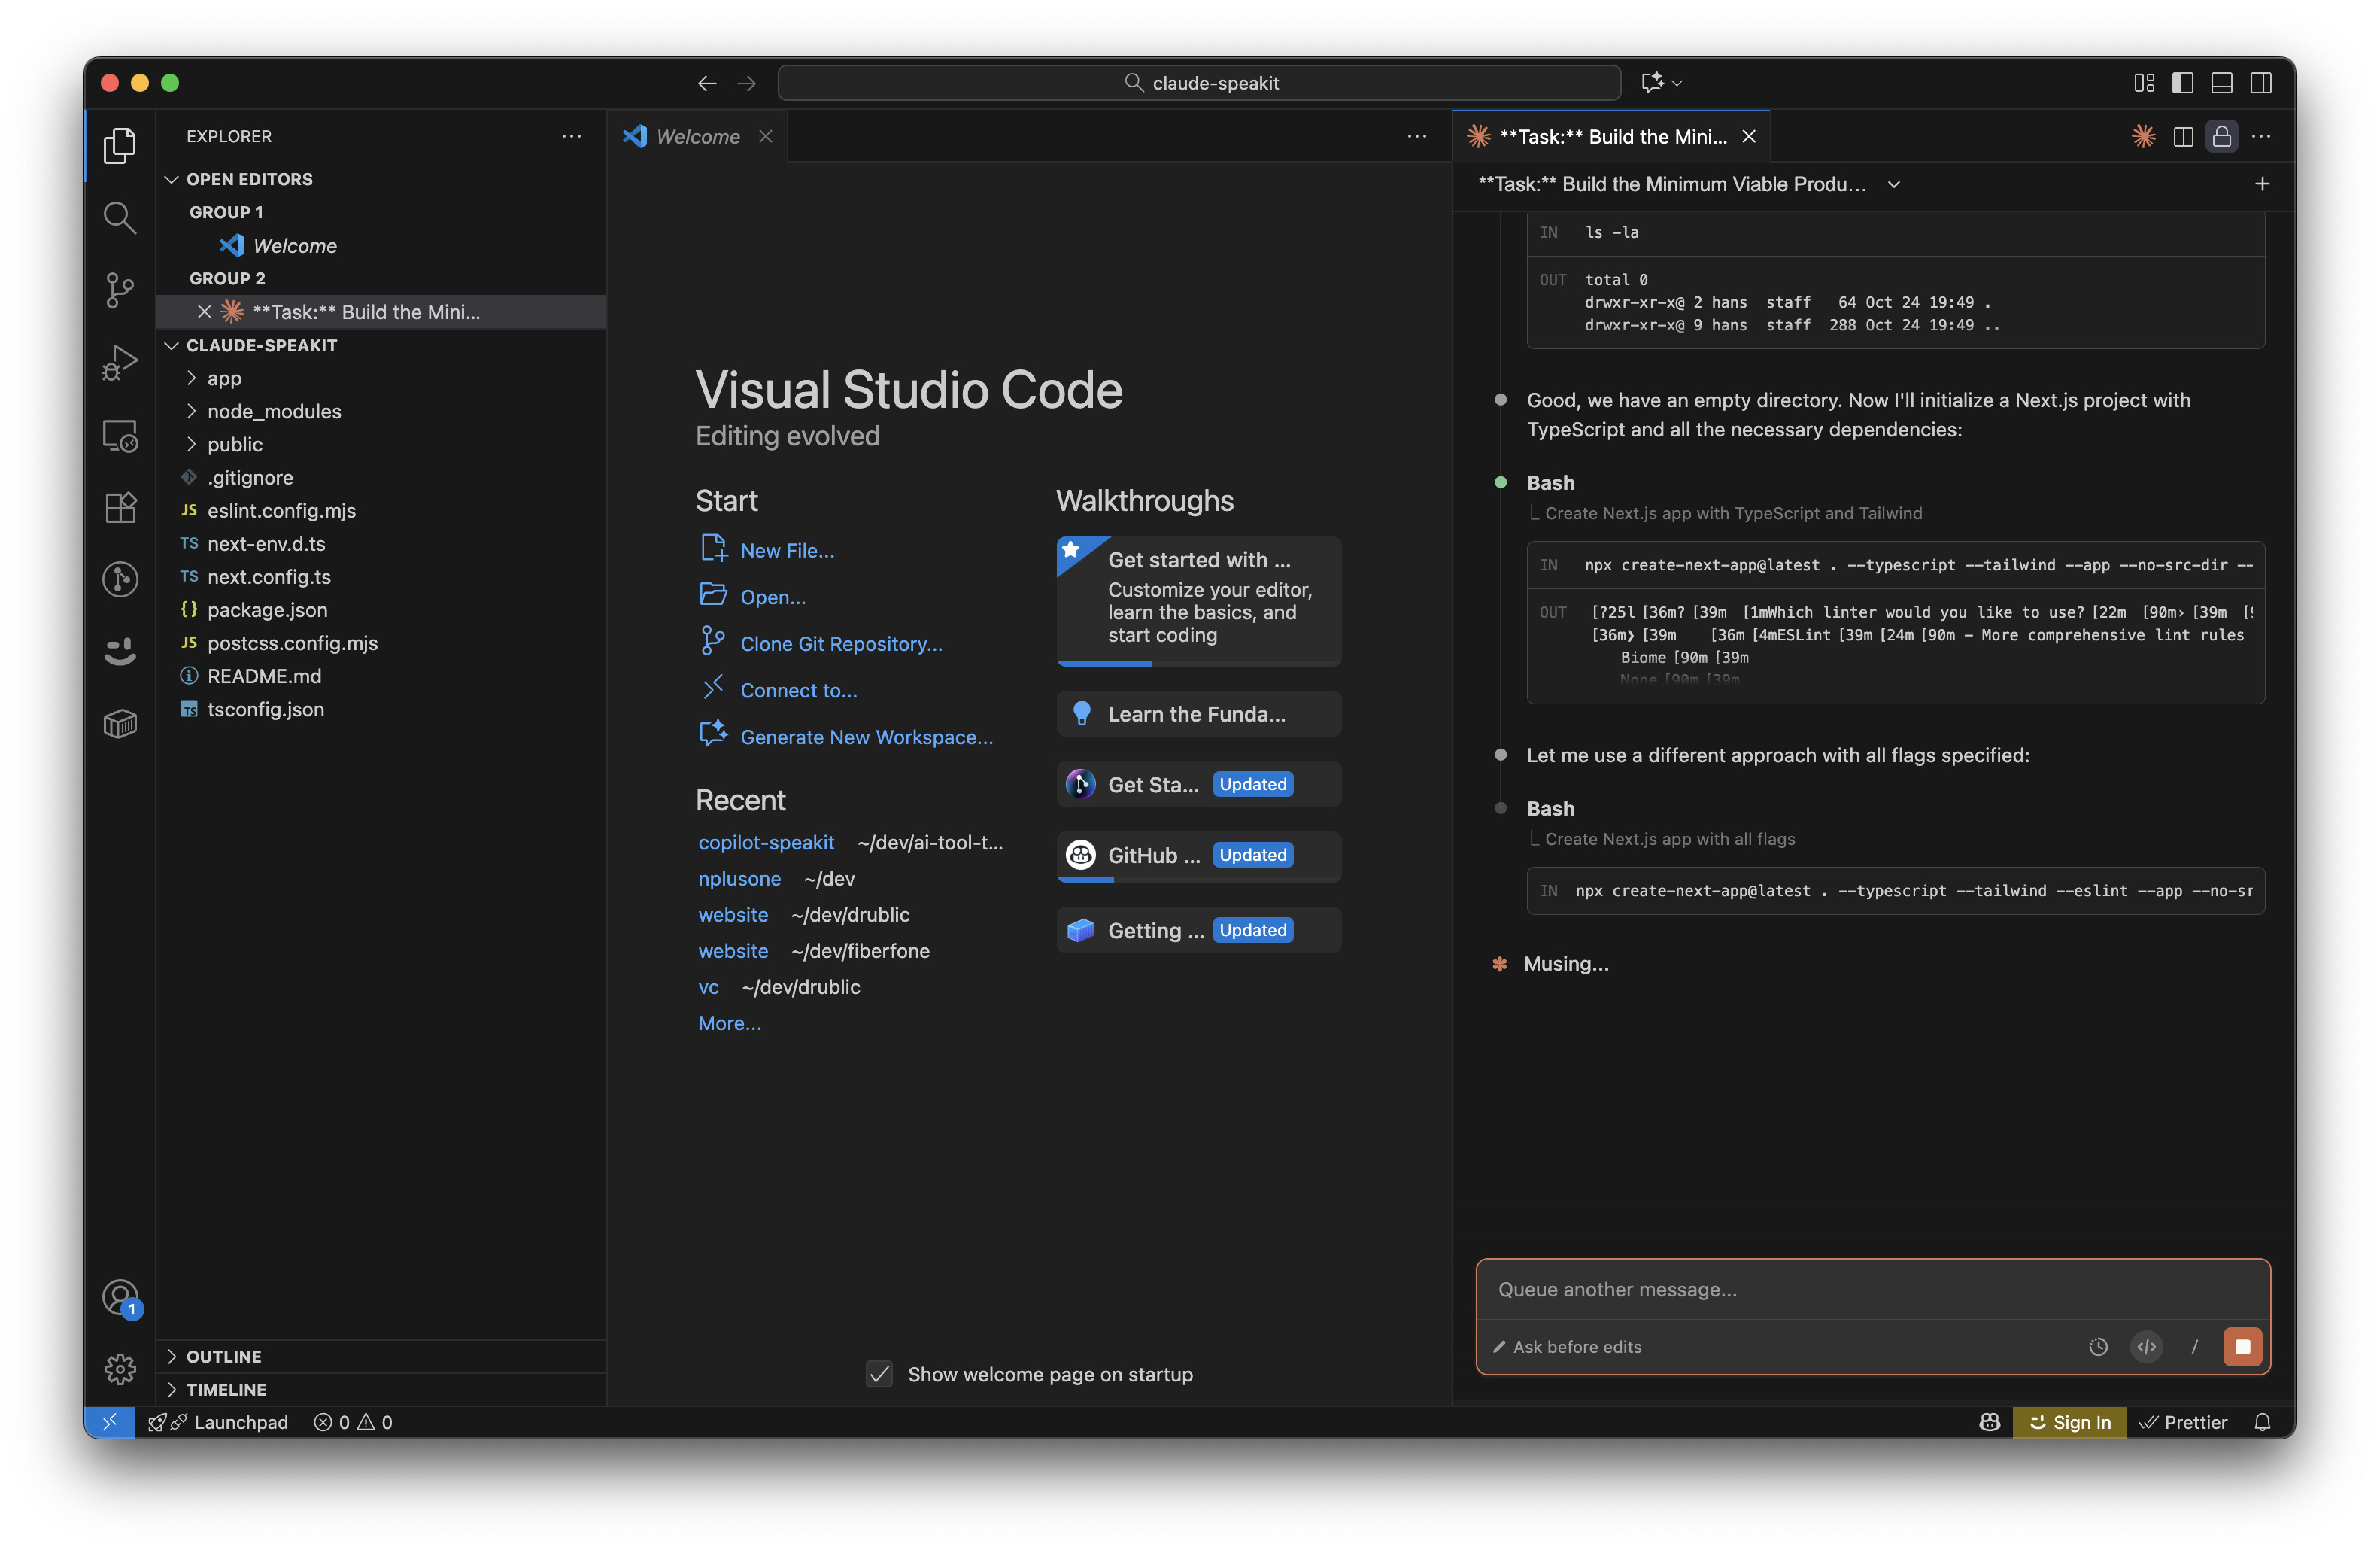Image resolution: width=2380 pixels, height=1550 pixels.
Task: Toggle the primary sidebar layout button
Action: pyautogui.click(x=2182, y=83)
